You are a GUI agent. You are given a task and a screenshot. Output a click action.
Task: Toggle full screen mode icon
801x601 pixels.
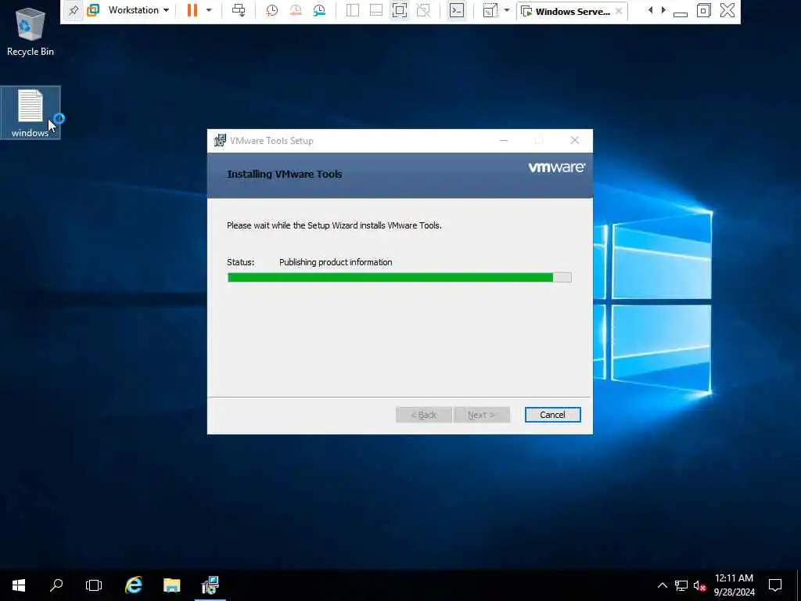coord(400,10)
